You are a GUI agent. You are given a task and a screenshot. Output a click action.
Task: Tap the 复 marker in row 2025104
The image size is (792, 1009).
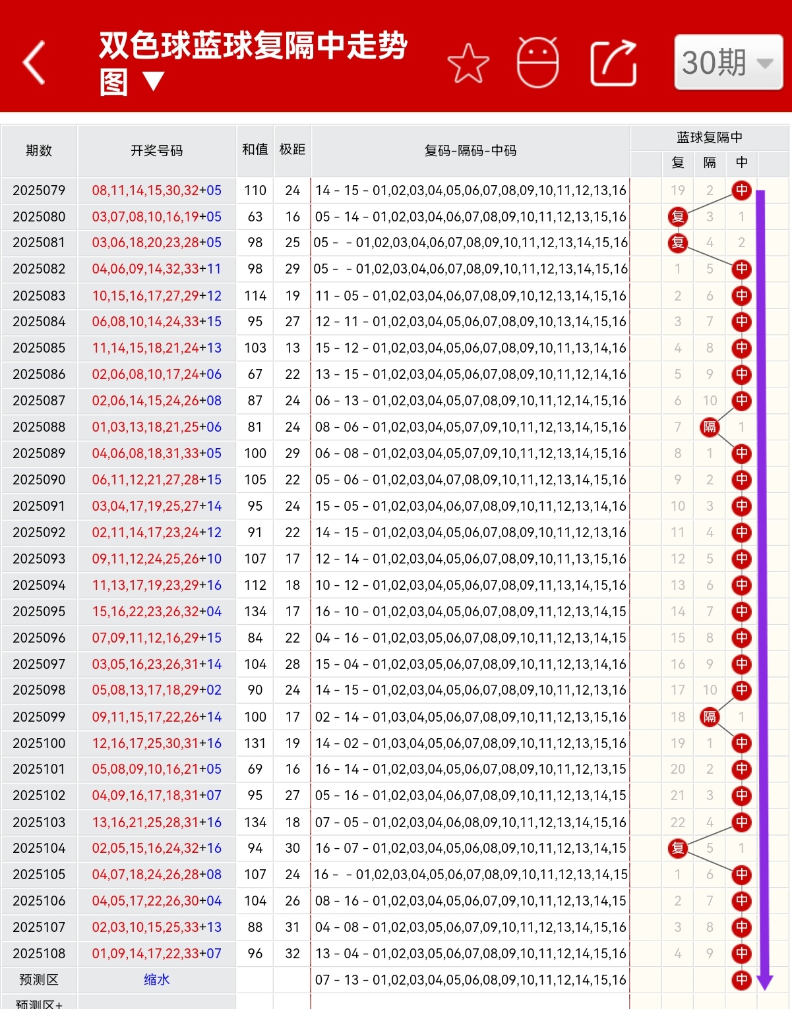[x=678, y=848]
